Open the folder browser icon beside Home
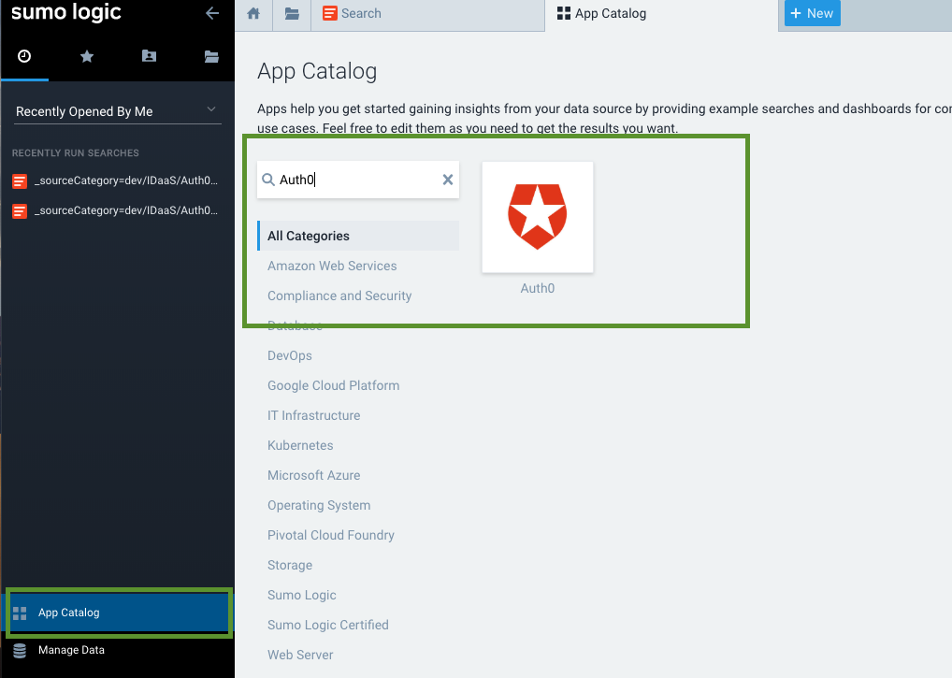 click(x=289, y=14)
